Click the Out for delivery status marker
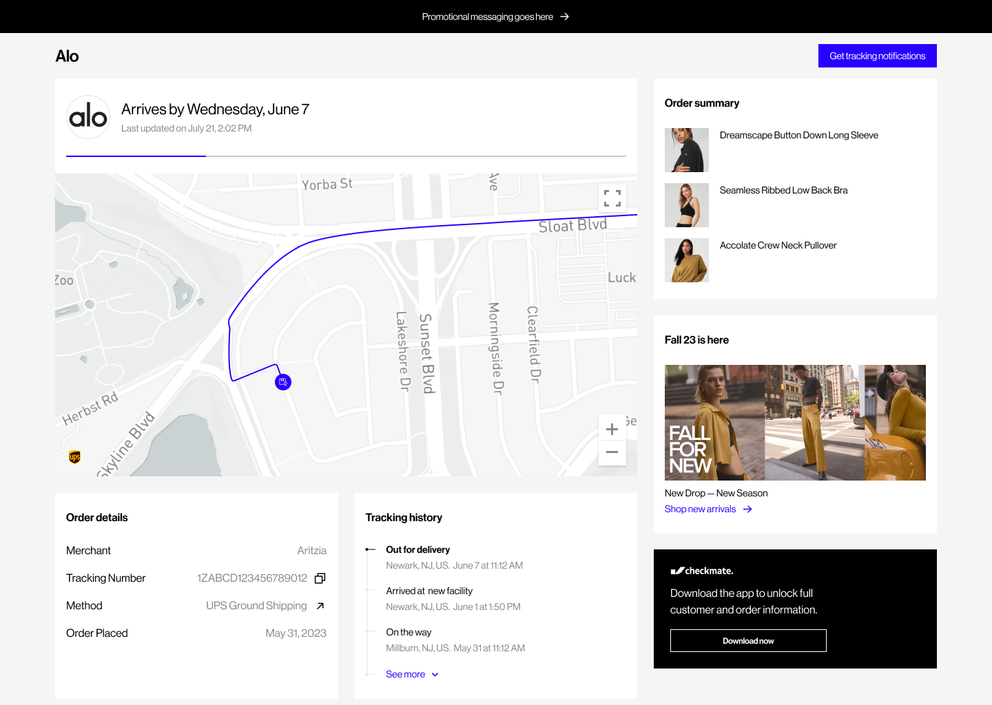The image size is (992, 705). [x=371, y=549]
